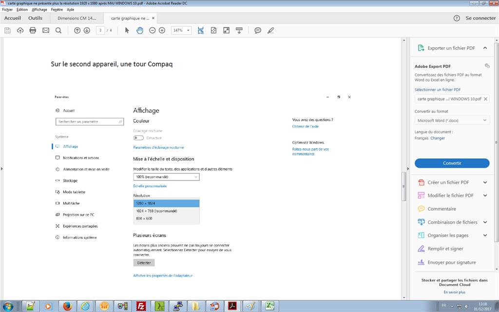Expand the Créer un fichier PDF chevron
Screen dimensions: 499x312
(x=485, y=182)
